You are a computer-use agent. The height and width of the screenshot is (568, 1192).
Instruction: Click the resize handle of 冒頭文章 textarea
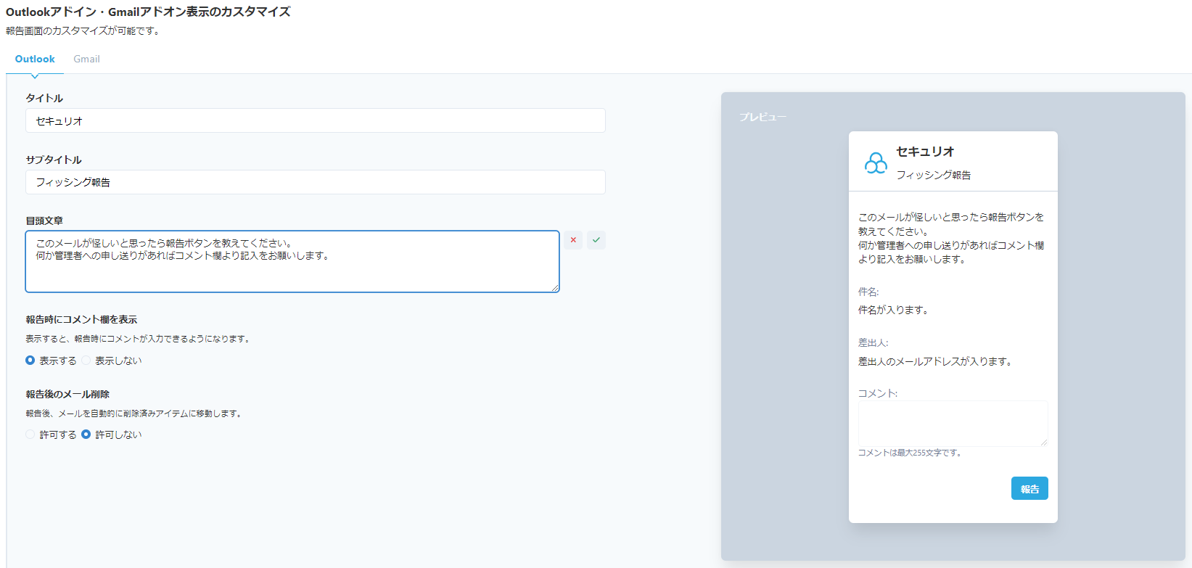pyautogui.click(x=555, y=288)
